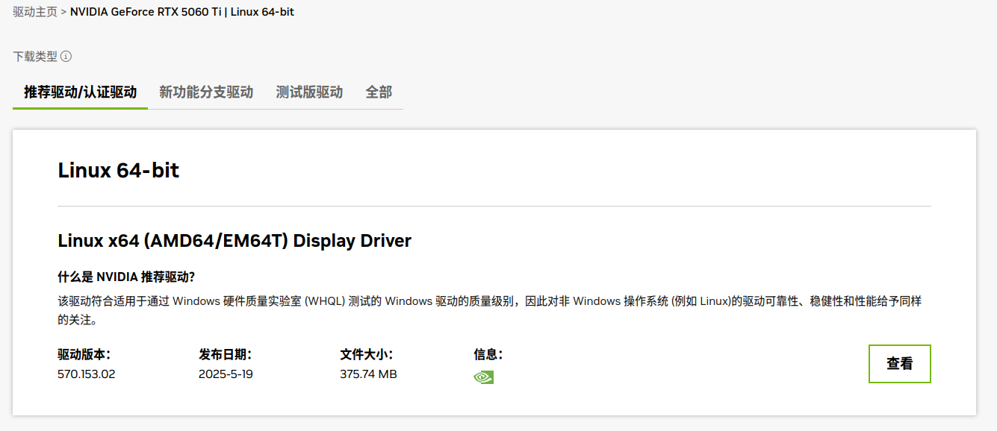This screenshot has width=997, height=431.
Task: Click the 文件大小: label
Action: (x=366, y=355)
